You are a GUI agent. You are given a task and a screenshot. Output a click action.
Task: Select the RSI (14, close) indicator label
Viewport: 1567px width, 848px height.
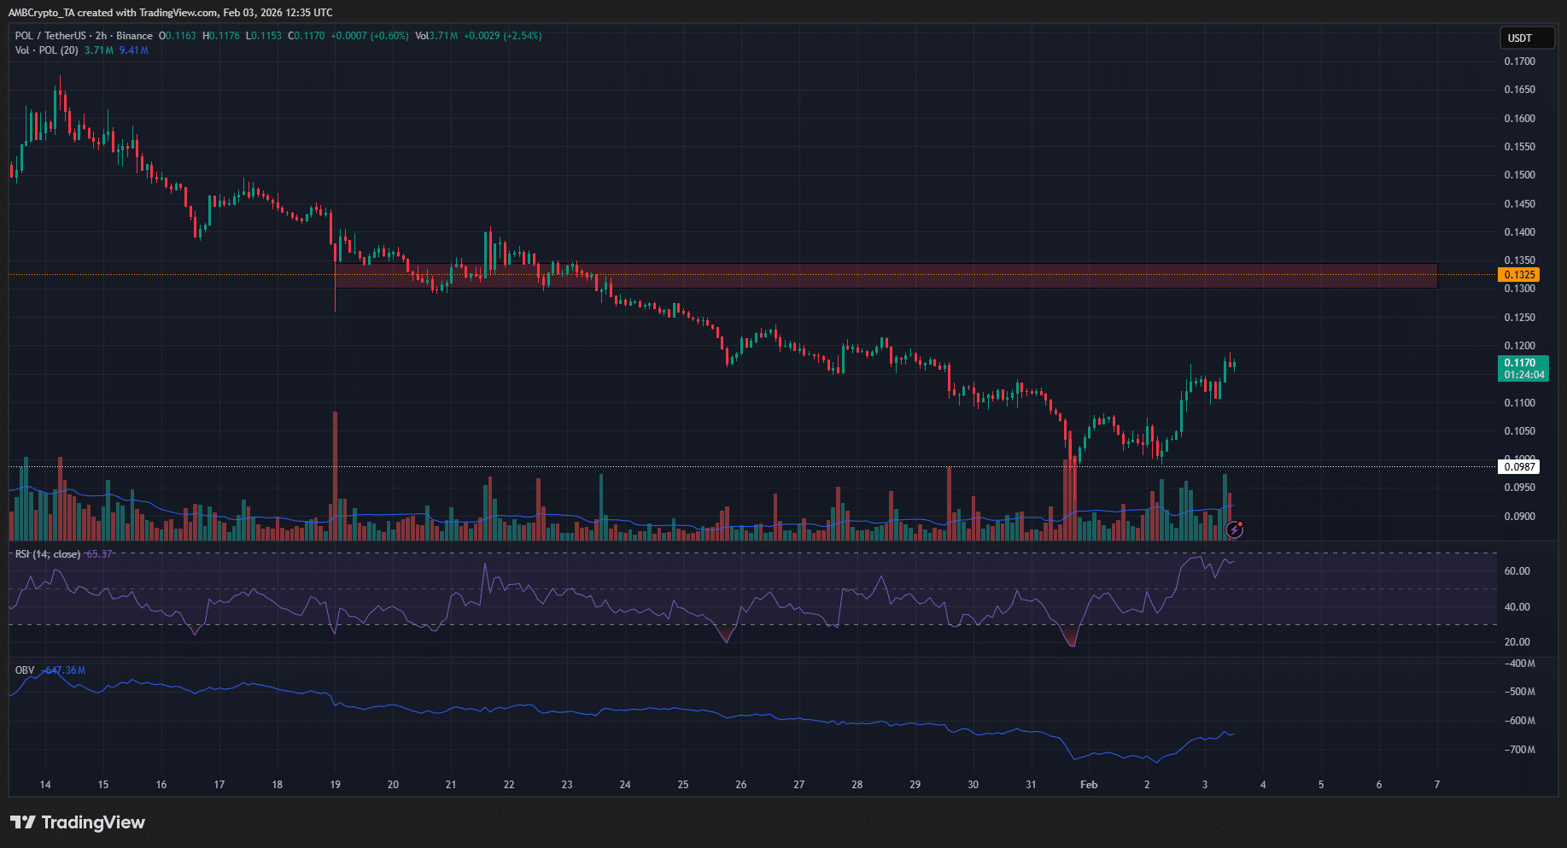click(48, 554)
